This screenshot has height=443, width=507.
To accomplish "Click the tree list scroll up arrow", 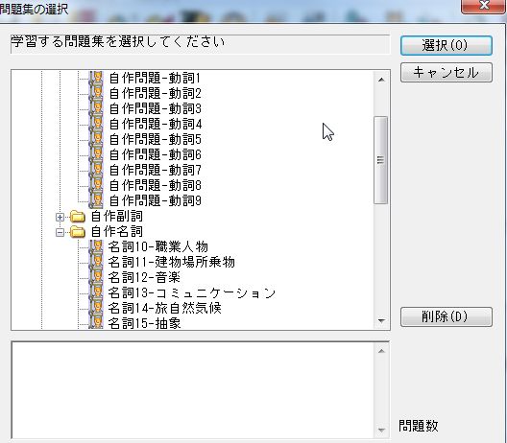I will point(381,80).
